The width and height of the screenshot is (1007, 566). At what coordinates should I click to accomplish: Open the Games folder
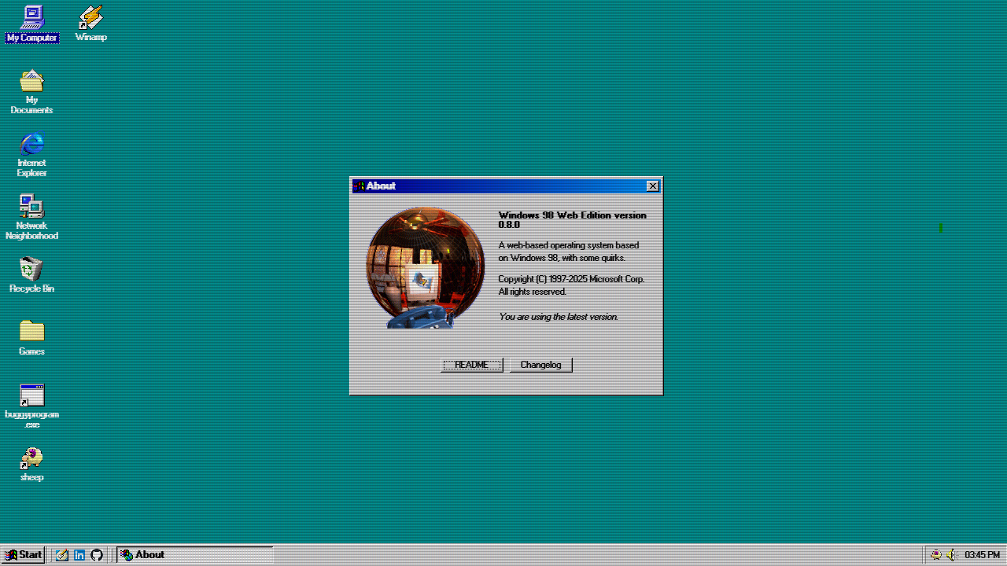coord(31,333)
